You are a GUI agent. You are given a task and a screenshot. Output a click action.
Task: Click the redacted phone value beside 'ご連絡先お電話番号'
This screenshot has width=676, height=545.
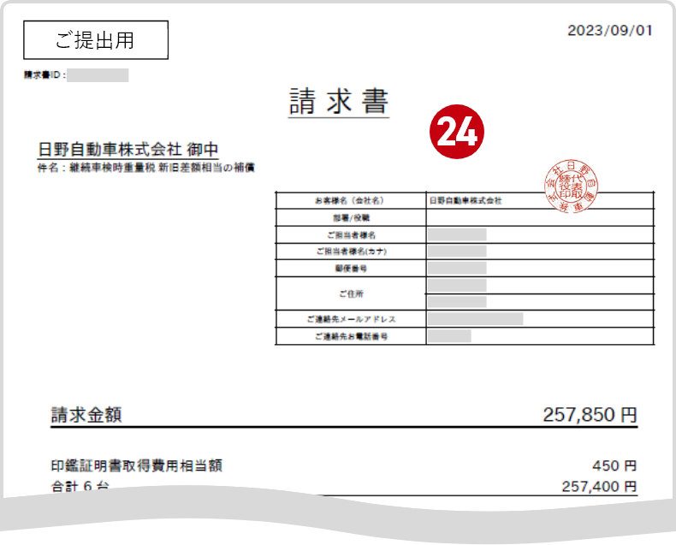pos(449,336)
